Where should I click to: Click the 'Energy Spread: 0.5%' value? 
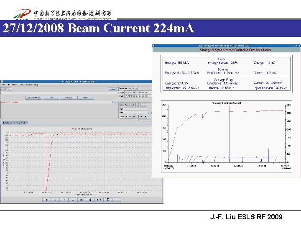pyautogui.click(x=223, y=63)
